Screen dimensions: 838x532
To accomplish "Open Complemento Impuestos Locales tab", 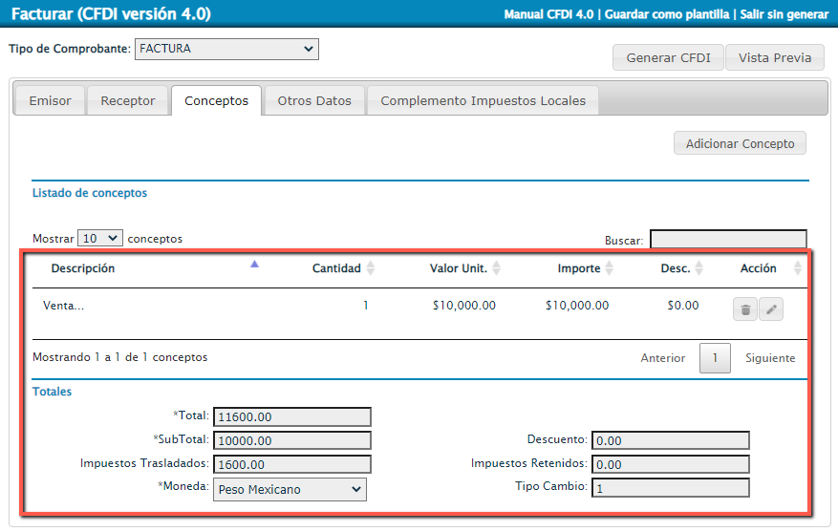I will point(483,101).
